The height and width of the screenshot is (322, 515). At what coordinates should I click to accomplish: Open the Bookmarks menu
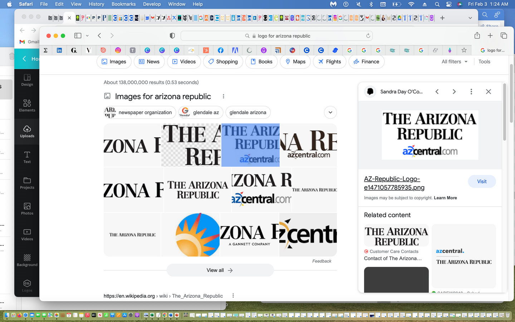coord(123,4)
